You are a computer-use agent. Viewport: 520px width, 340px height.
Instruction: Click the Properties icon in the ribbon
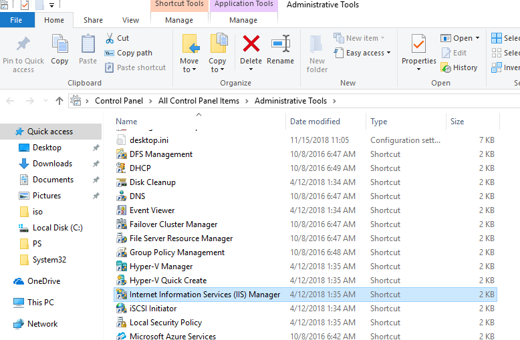click(418, 47)
